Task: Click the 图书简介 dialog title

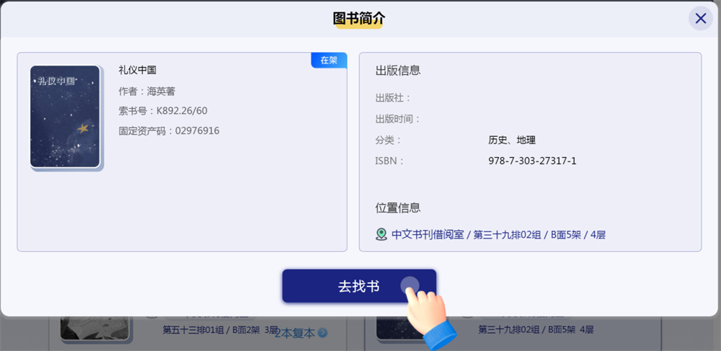Action: point(358,19)
